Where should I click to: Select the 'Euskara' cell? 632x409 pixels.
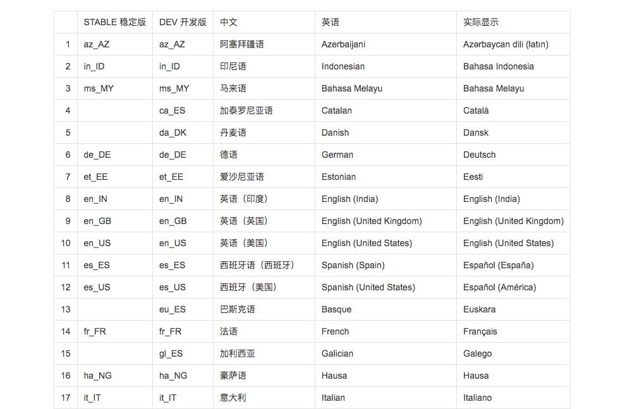click(513, 310)
